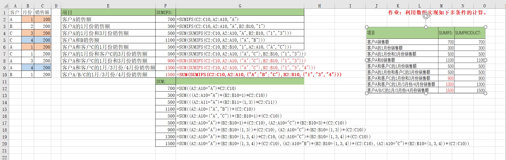Click the top-left resize handle of the picture

[367, 27]
